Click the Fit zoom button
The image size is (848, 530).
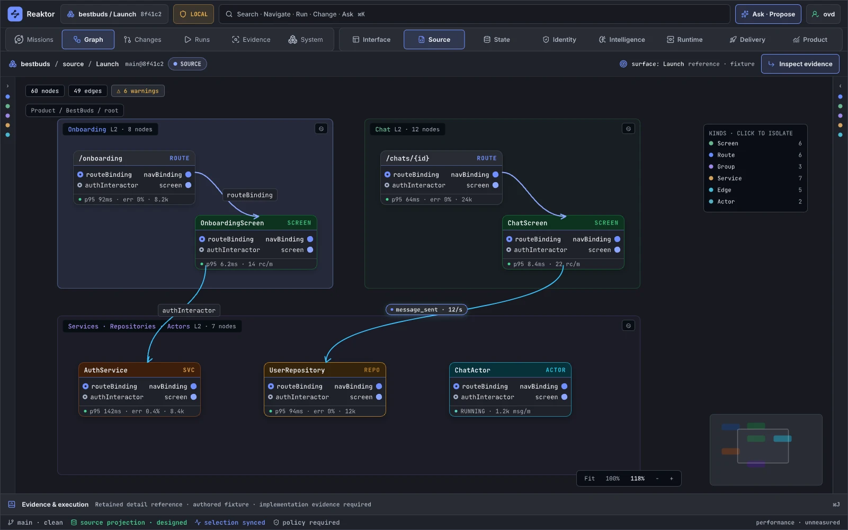[590, 479]
